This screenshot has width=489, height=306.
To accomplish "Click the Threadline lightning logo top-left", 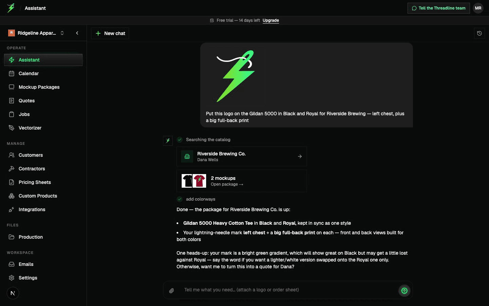I will point(11,8).
